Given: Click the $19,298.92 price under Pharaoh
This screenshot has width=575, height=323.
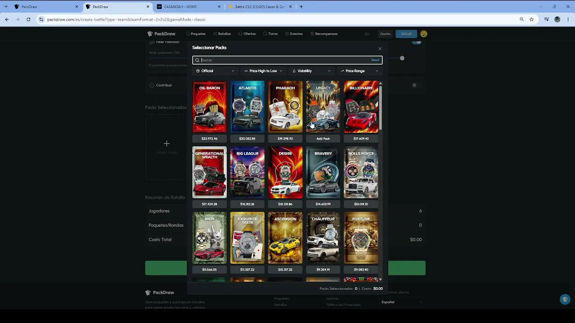Looking at the screenshot, I should (x=285, y=139).
